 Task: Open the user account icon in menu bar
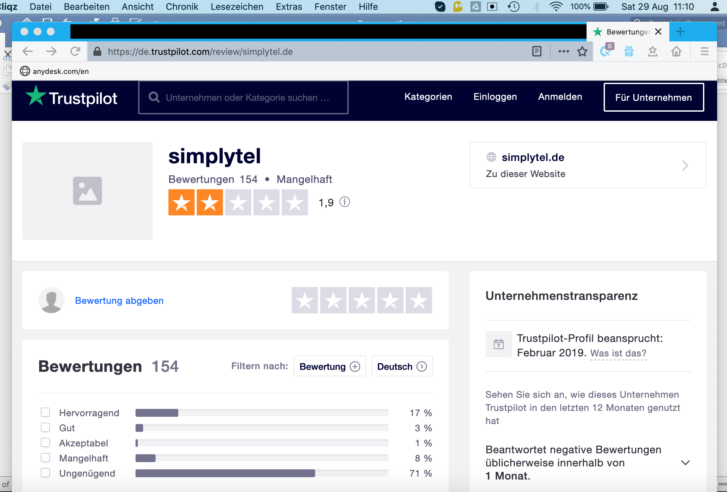coord(714,7)
